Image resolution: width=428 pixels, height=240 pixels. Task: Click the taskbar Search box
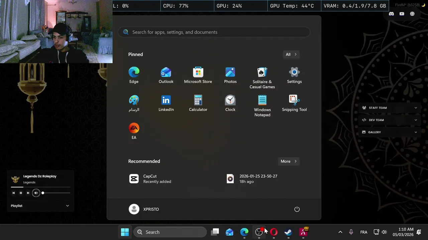[170, 232]
